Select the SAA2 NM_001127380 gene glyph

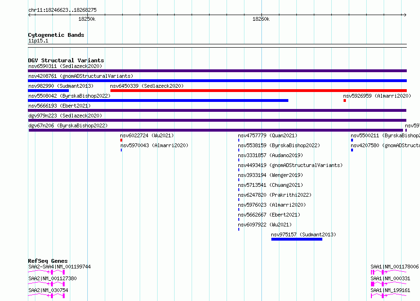[46, 284]
